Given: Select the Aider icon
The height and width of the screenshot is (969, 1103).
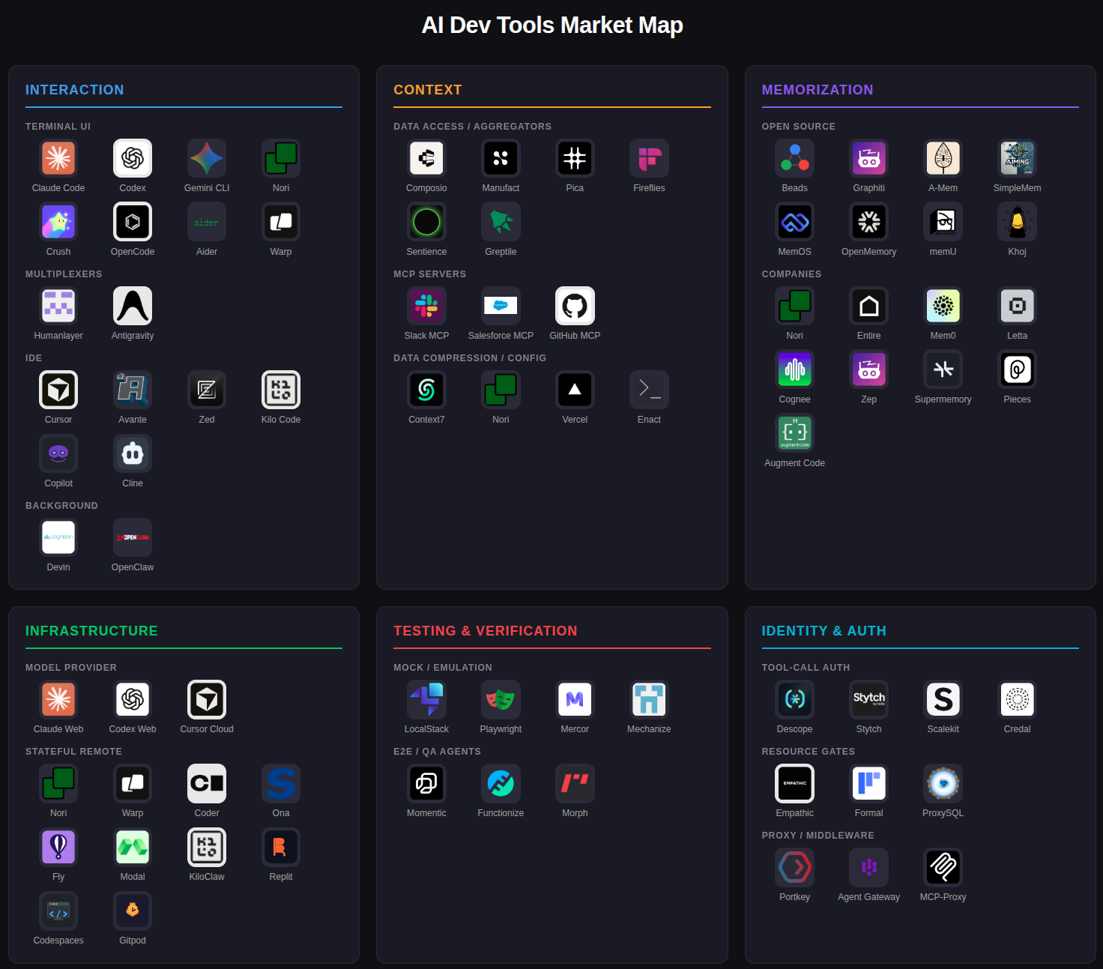Looking at the screenshot, I should tap(207, 222).
